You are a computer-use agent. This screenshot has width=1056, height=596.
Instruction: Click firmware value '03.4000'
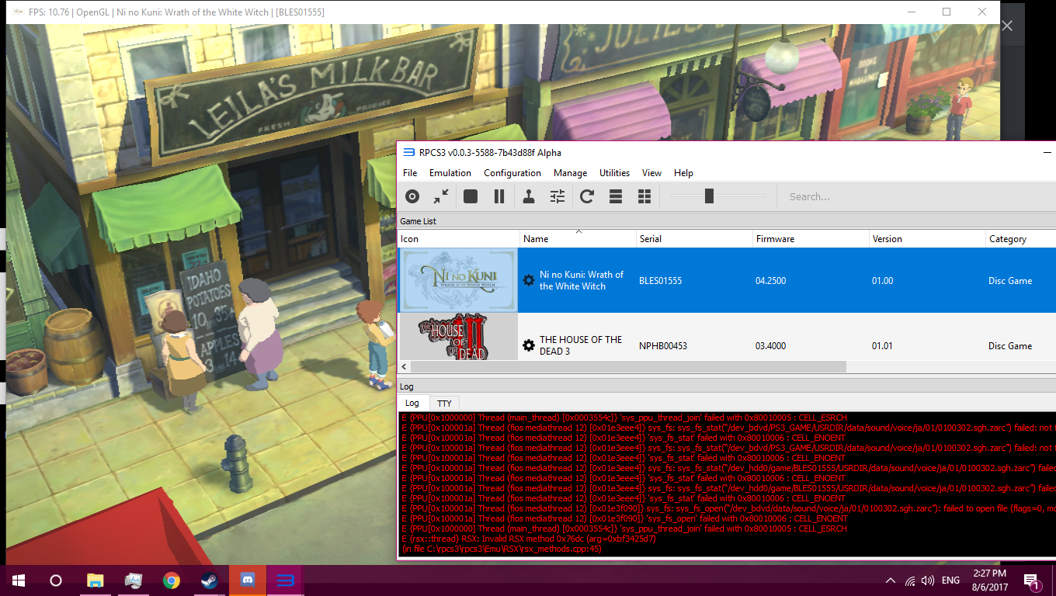(x=771, y=346)
